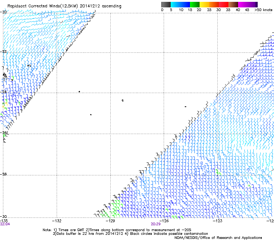Click the '-126' longitude axis label
Screen dimensions: 274x240
point(164,221)
